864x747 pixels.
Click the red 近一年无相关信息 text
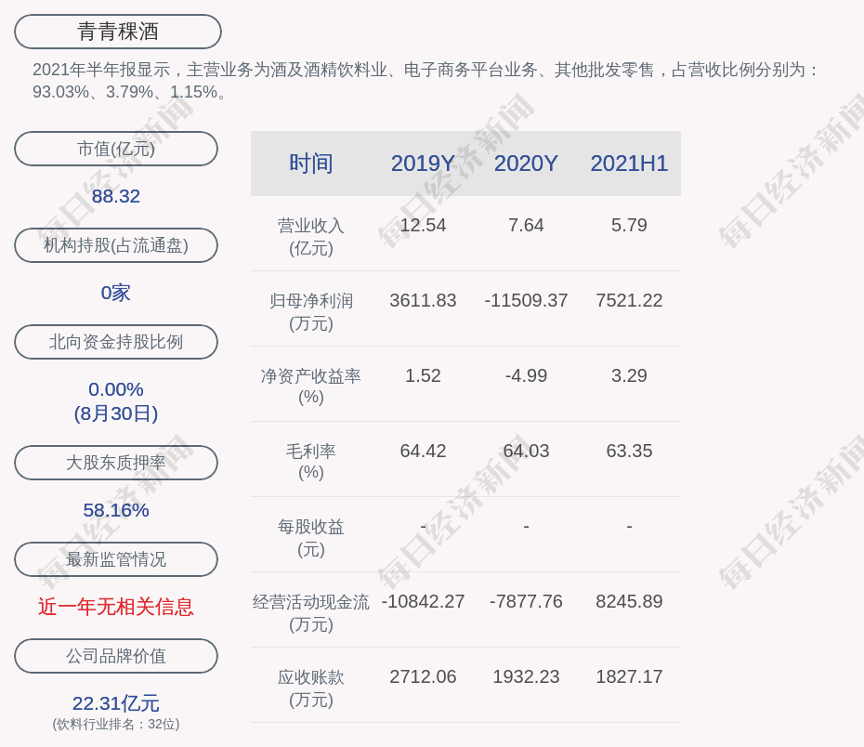116,607
